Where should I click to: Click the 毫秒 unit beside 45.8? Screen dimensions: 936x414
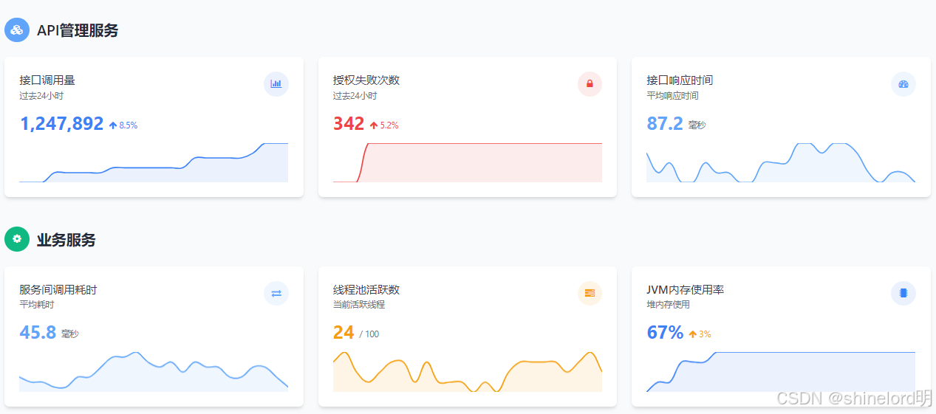point(69,334)
